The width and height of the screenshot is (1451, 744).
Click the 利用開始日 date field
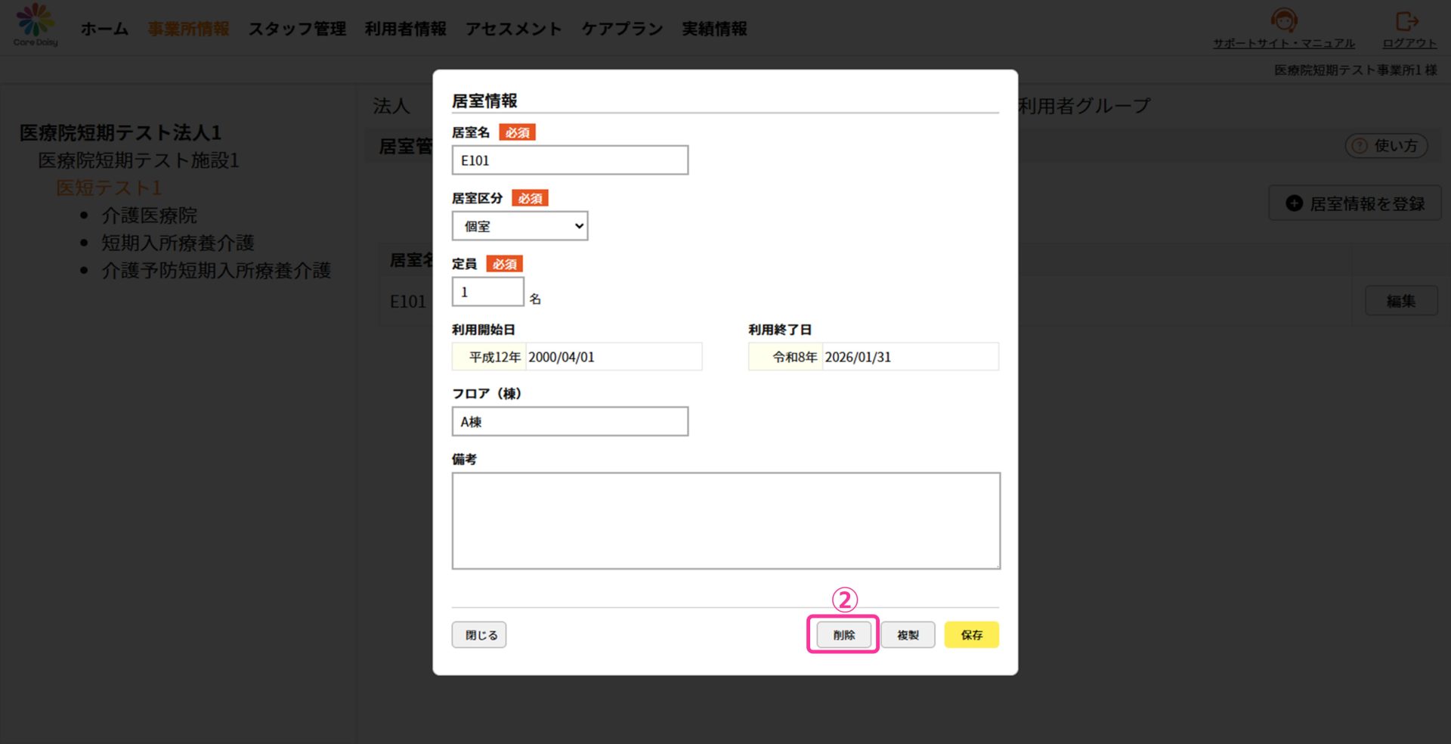click(x=612, y=357)
